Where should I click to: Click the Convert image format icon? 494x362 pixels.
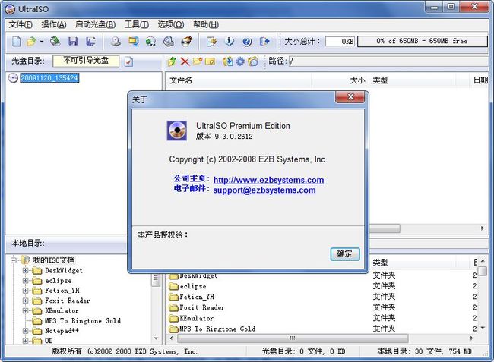pos(133,41)
